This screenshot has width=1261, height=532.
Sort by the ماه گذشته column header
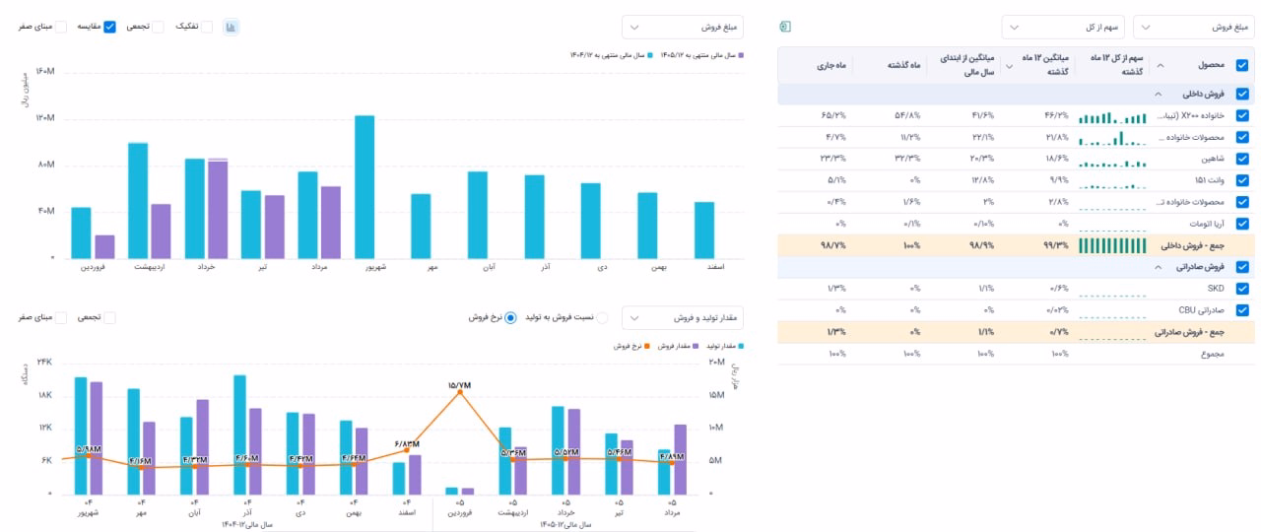(901, 65)
